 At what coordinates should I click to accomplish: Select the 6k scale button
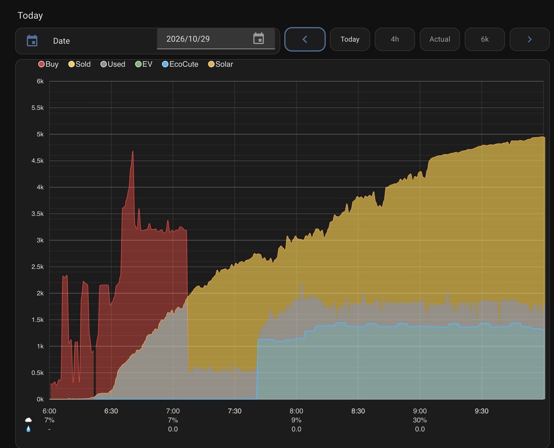[485, 39]
